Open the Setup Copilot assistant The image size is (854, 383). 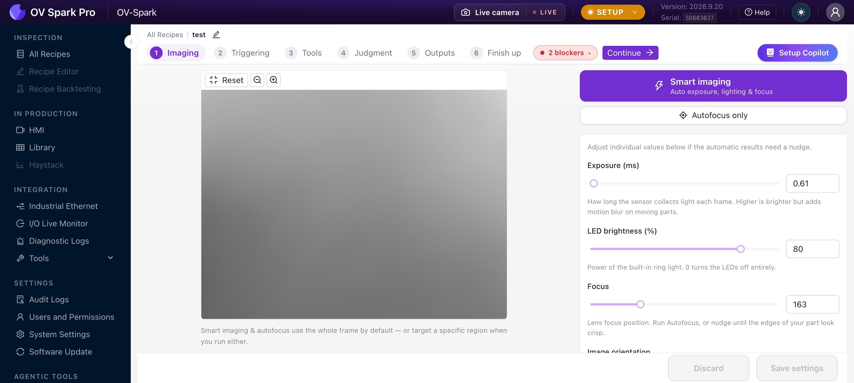click(x=797, y=53)
